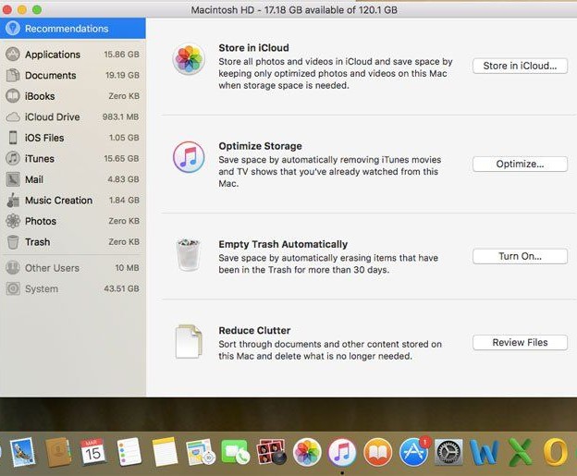Click the Optimize Storage heading
Image resolution: width=577 pixels, height=476 pixels.
[x=260, y=146]
